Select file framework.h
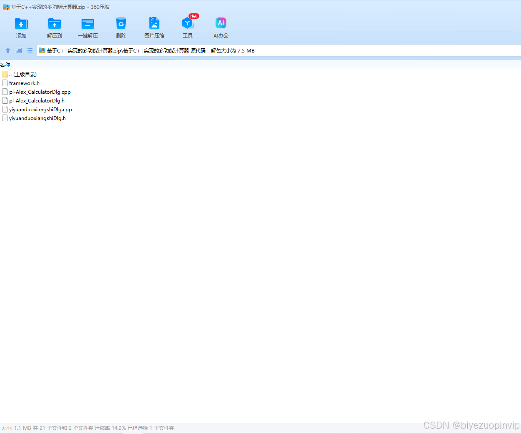The image size is (521, 434). [x=21, y=83]
